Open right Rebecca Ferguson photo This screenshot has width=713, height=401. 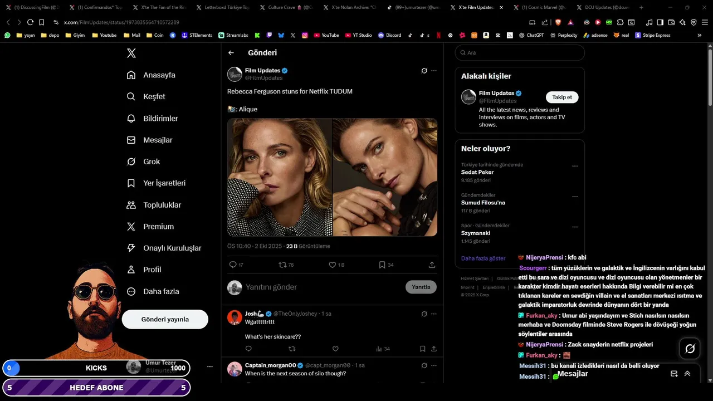tap(385, 177)
